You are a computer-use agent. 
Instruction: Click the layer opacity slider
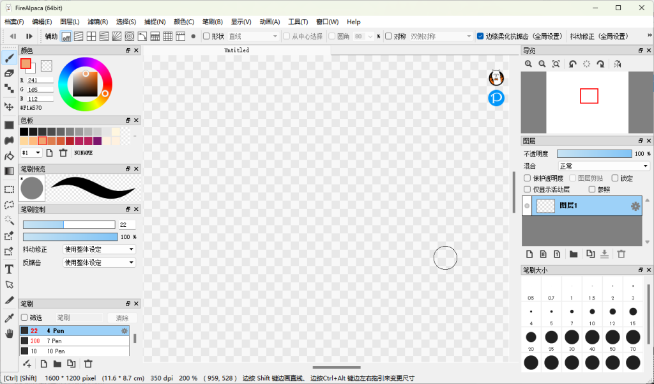tap(594, 154)
